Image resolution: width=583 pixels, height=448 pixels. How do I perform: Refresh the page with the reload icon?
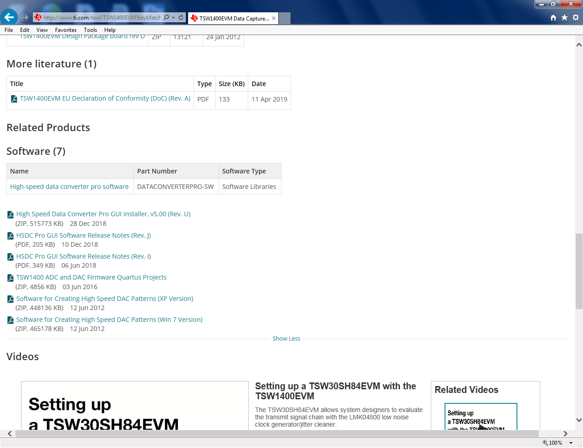point(181,17)
